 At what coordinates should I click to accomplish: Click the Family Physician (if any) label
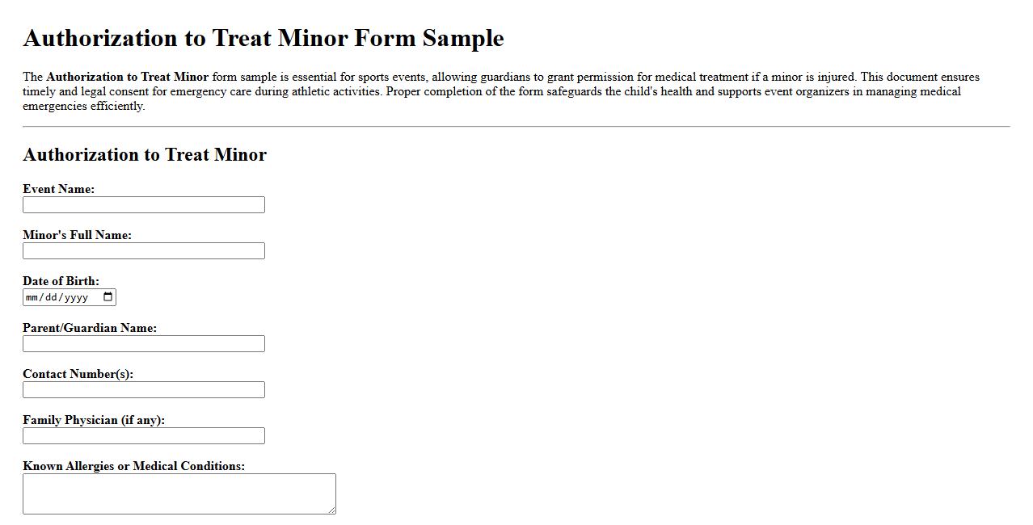[93, 420]
